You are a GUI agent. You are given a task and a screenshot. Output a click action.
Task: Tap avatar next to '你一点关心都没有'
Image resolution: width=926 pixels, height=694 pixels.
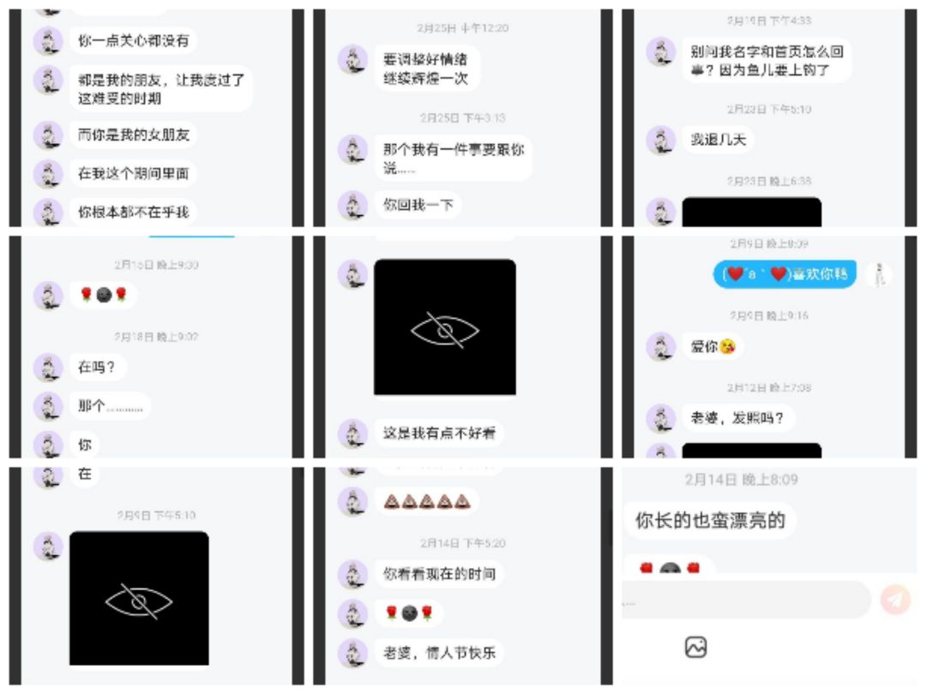pos(48,41)
